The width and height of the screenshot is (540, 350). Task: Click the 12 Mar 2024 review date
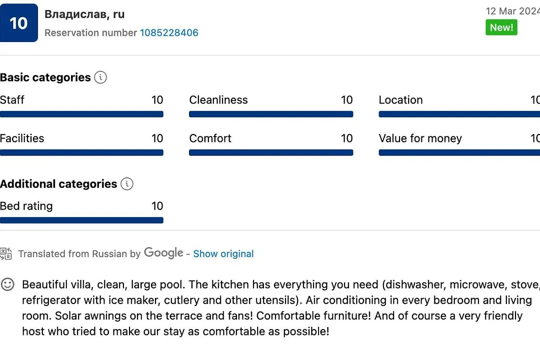(x=513, y=11)
